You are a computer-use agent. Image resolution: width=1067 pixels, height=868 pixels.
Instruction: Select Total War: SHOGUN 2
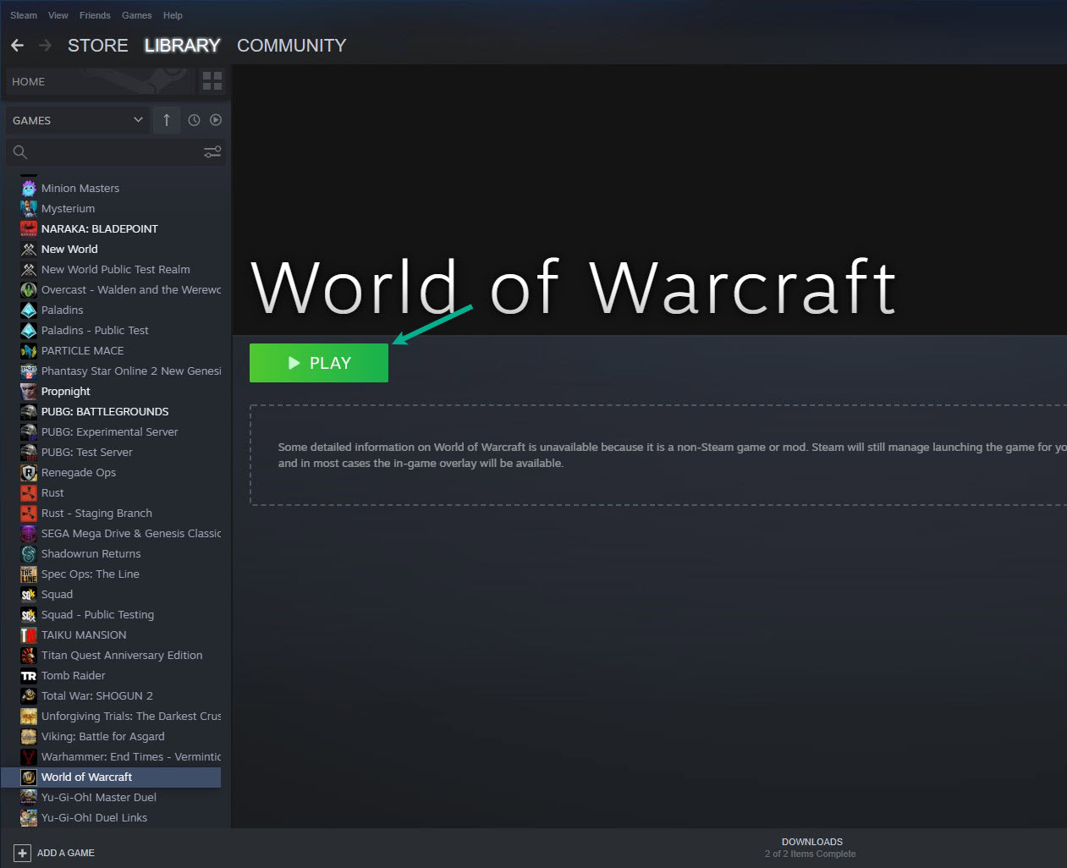[x=97, y=695]
